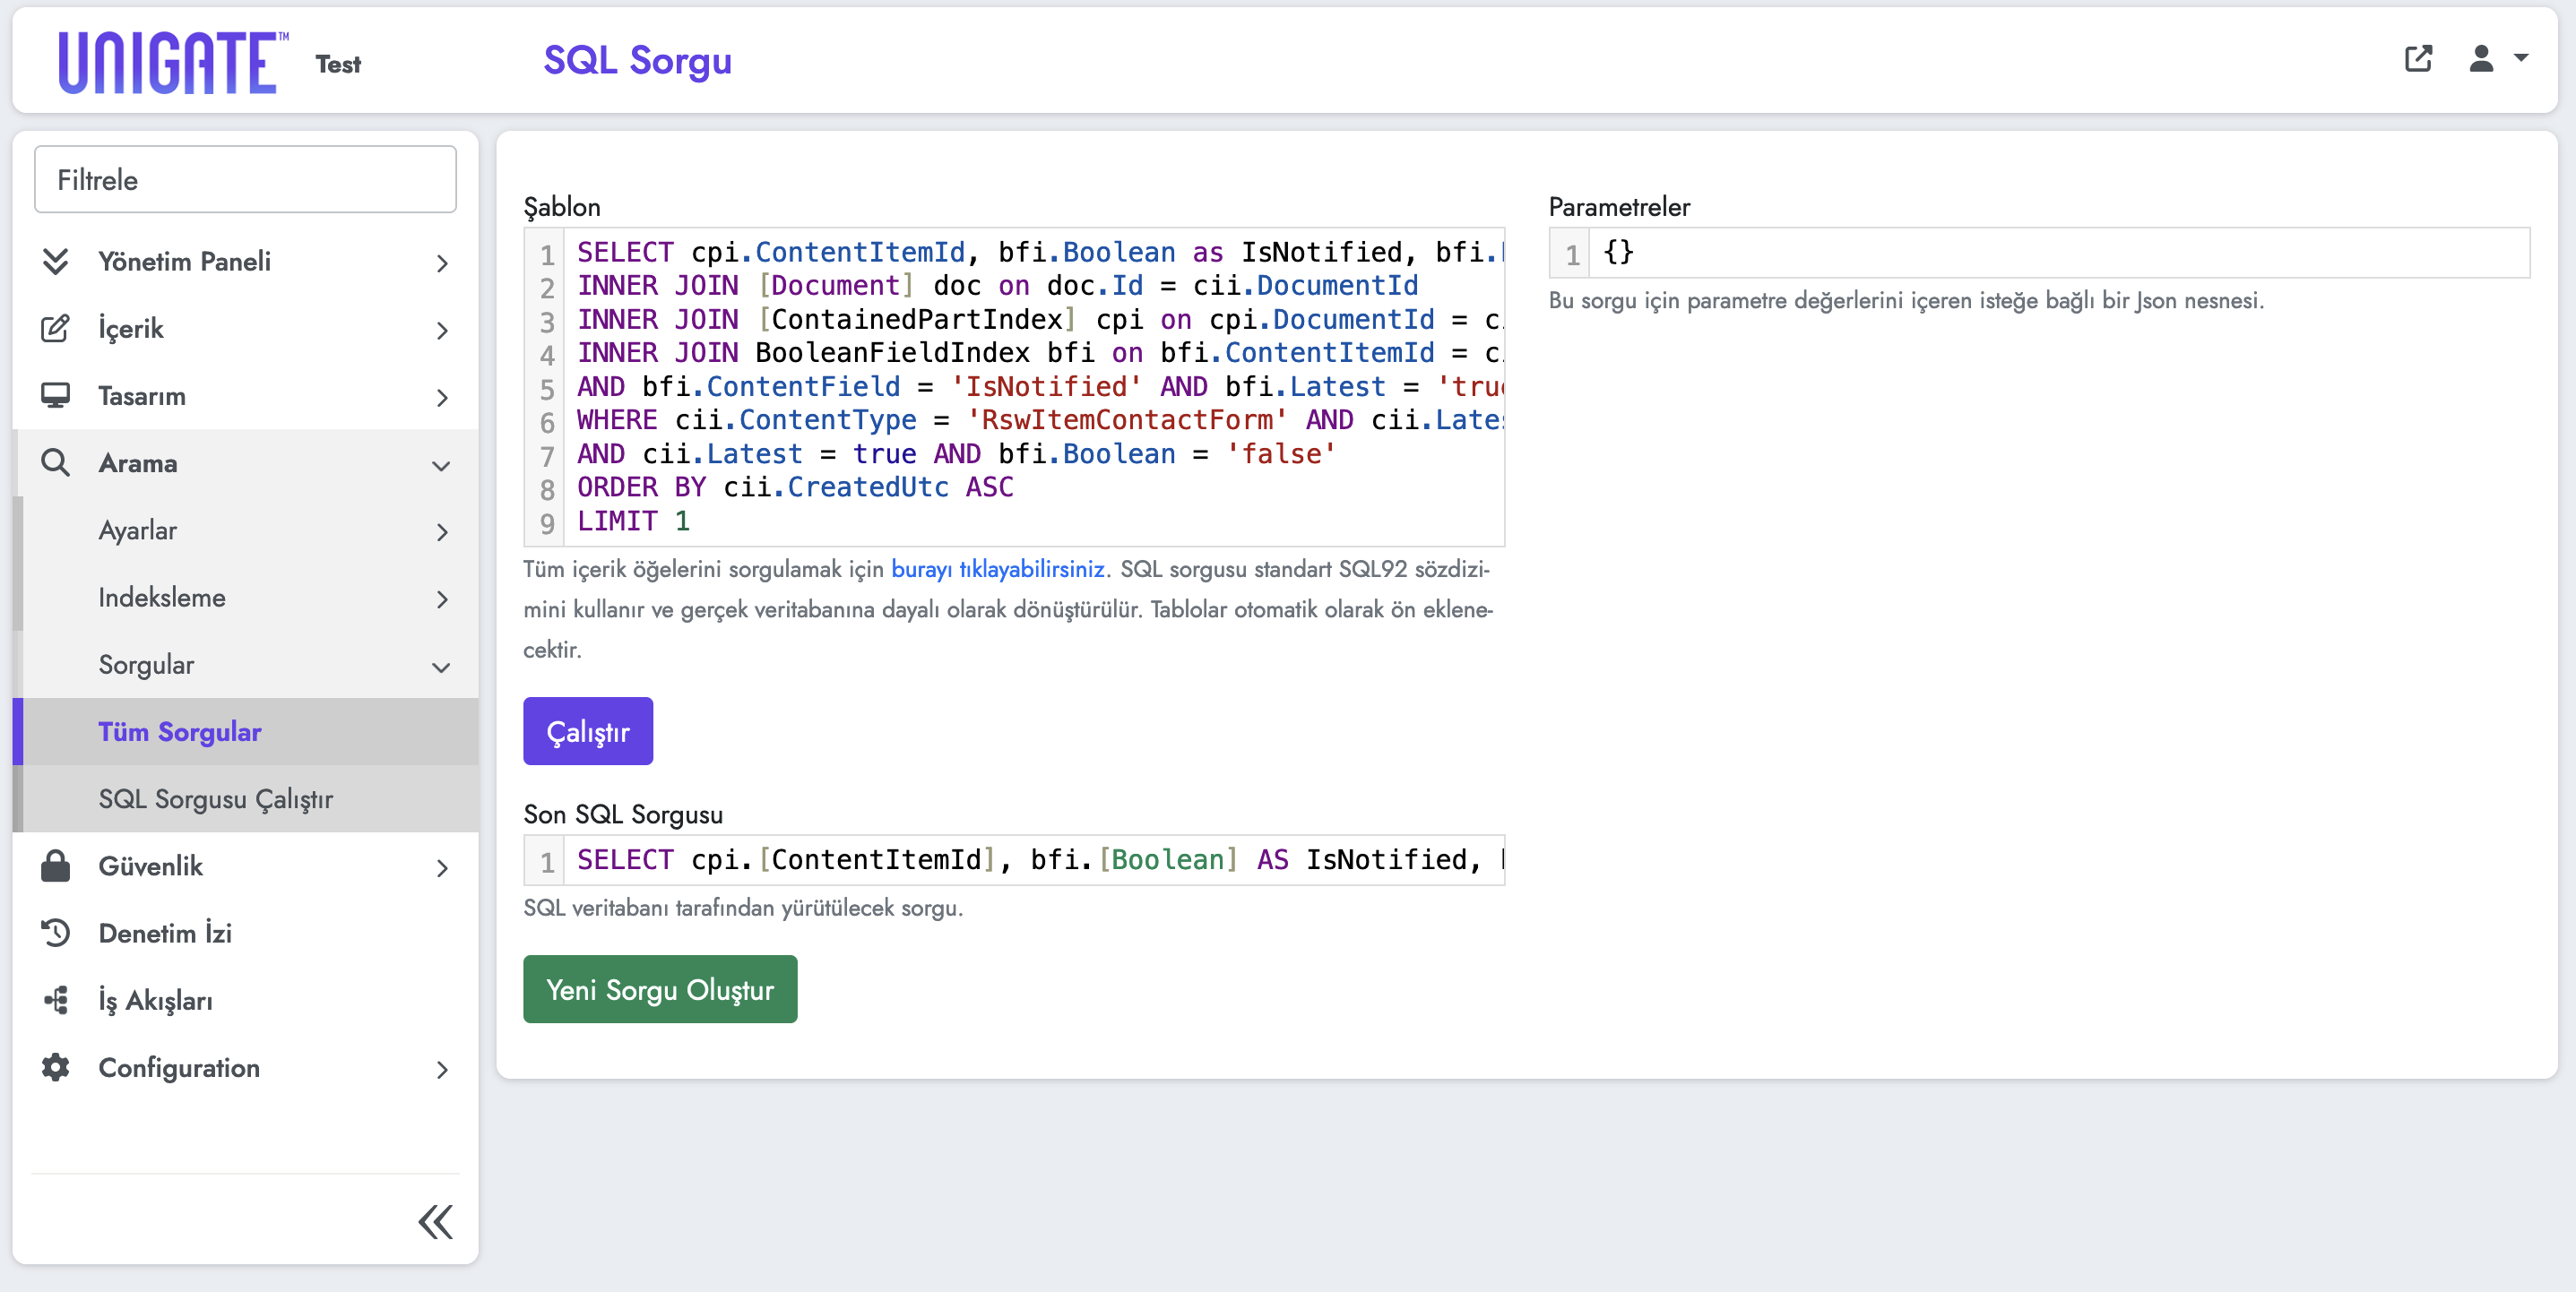This screenshot has width=2576, height=1292.
Task: Click the 'ORDER BY cii.CreatedUtc ASC' line
Action: click(795, 487)
